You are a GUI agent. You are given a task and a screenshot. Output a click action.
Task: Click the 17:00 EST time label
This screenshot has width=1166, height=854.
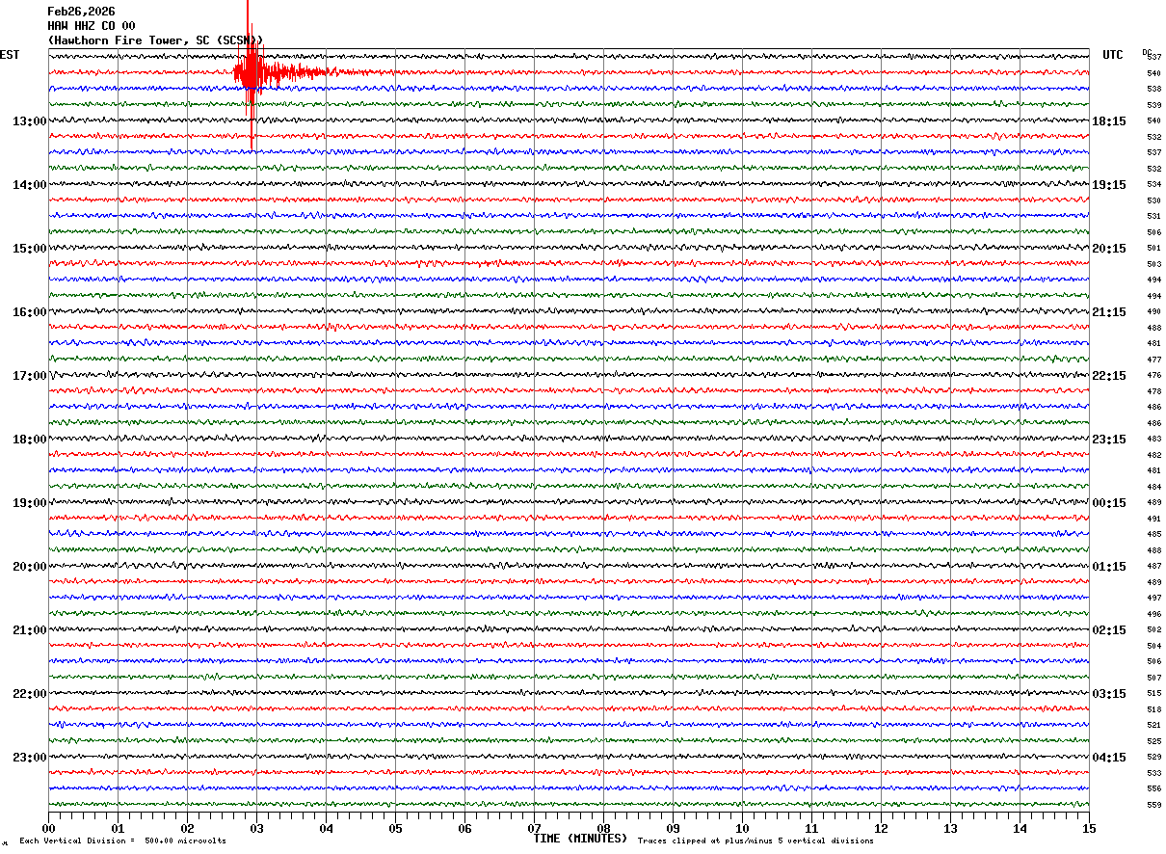[29, 376]
